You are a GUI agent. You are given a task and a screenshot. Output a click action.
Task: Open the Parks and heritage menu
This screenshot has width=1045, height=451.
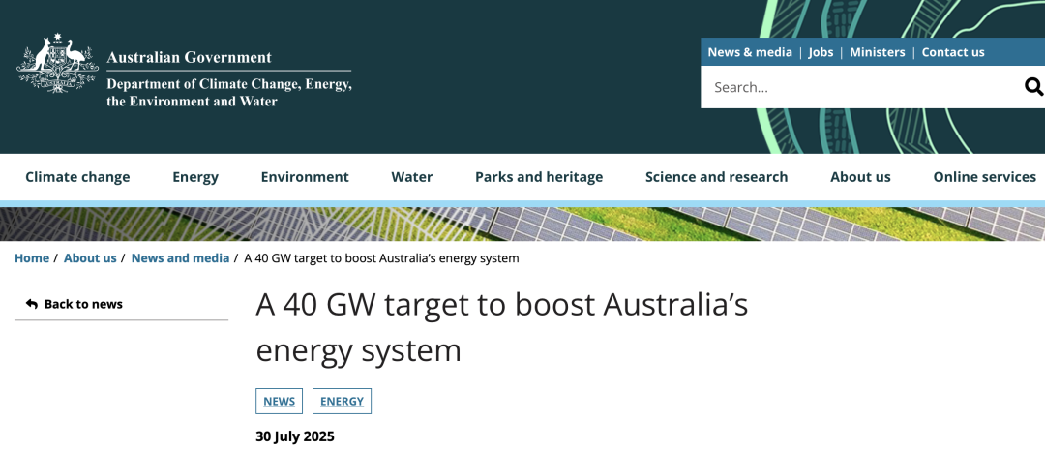pyautogui.click(x=539, y=177)
